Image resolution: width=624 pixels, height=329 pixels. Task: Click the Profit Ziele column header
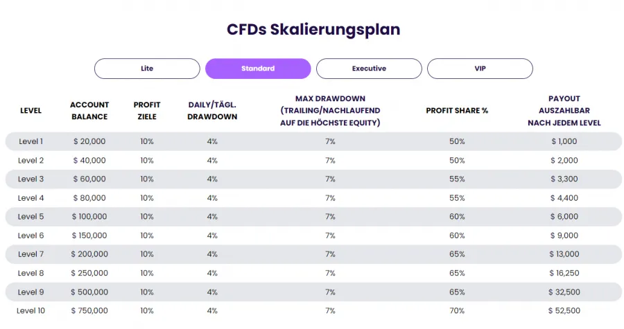click(147, 111)
